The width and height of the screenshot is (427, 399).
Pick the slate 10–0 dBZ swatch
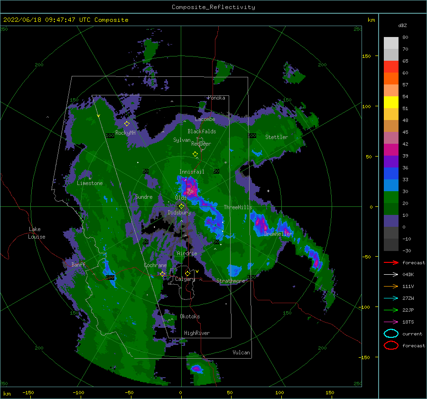(391, 221)
